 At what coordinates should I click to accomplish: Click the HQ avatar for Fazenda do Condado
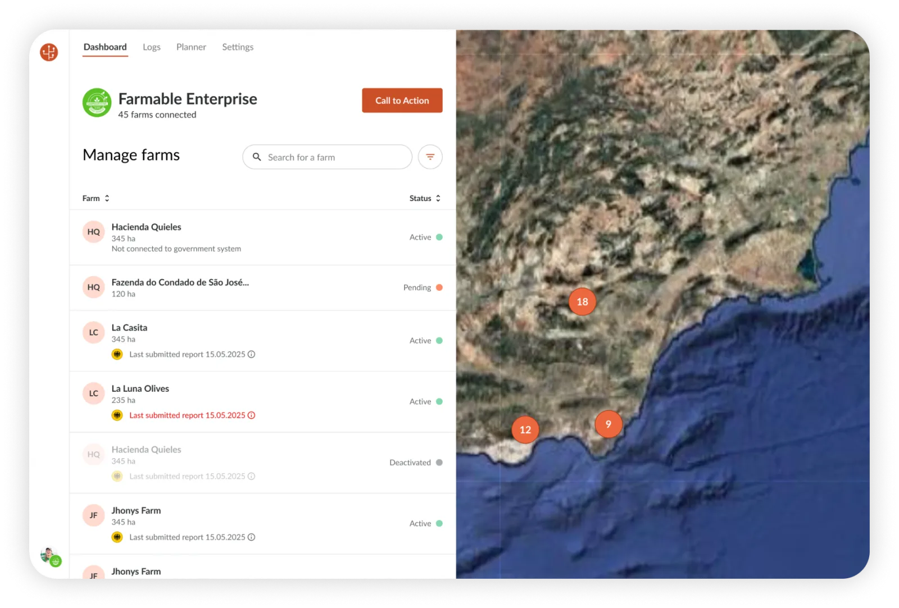point(94,287)
